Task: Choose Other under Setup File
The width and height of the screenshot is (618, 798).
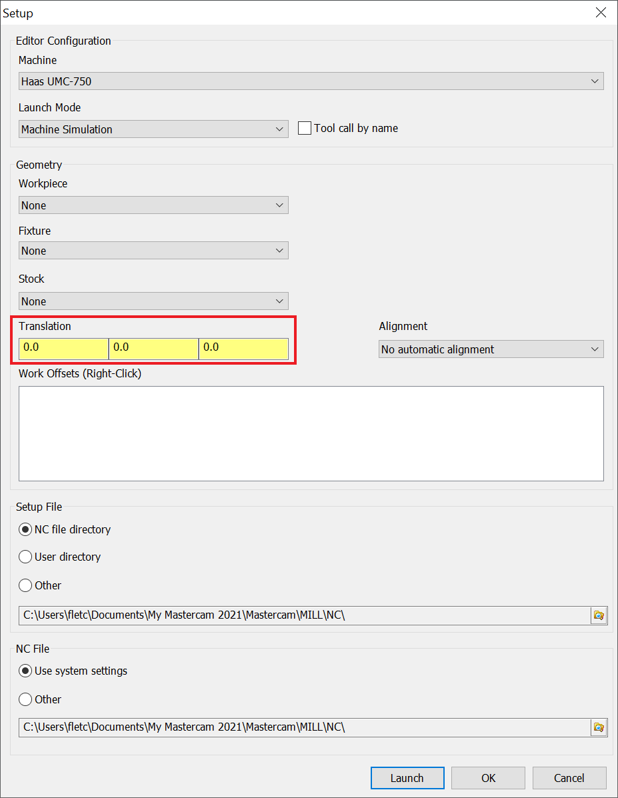Action: click(25, 585)
